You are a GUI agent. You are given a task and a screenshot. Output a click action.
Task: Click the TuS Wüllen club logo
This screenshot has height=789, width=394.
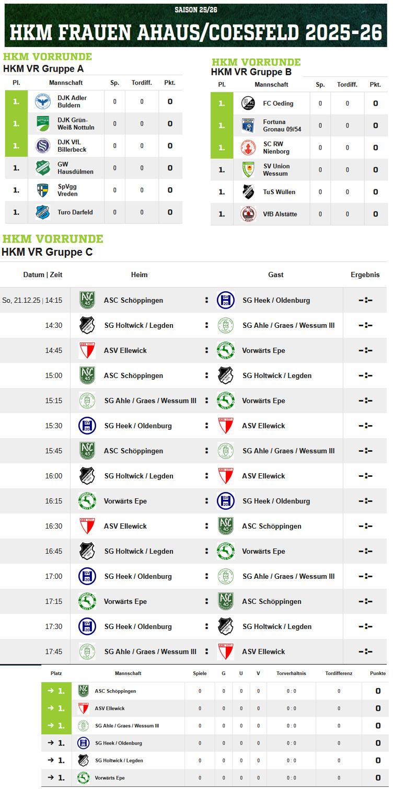(248, 192)
